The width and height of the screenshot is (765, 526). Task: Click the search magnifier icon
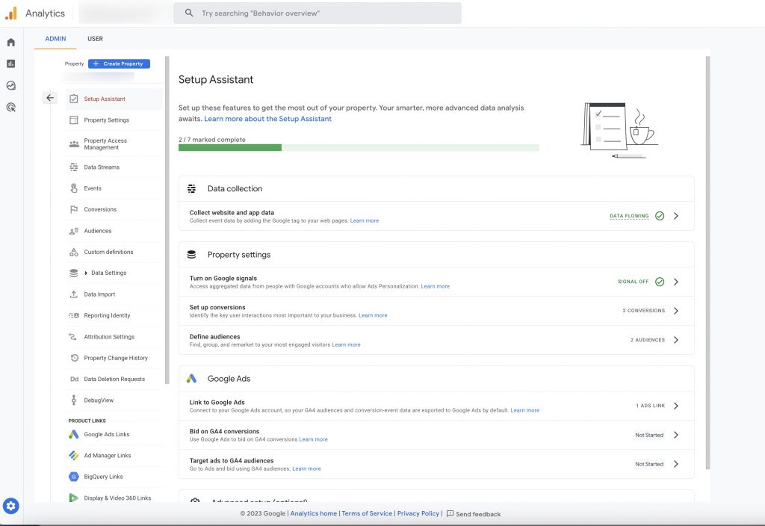pyautogui.click(x=189, y=13)
